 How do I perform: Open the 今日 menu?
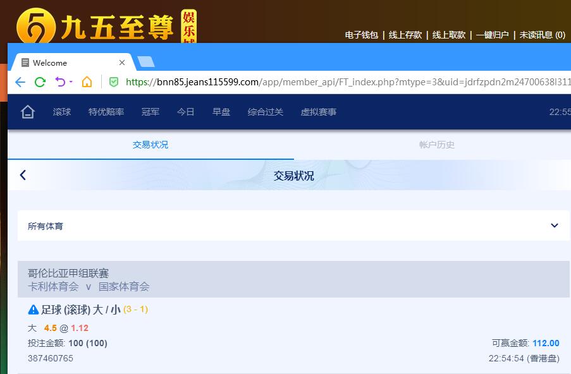pyautogui.click(x=186, y=112)
